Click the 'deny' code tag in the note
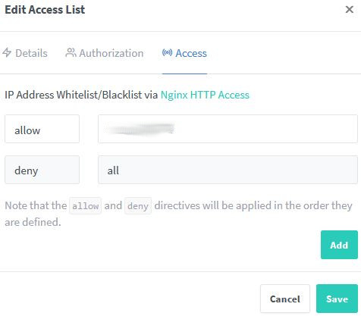This screenshot has width=361, height=316. [x=138, y=206]
